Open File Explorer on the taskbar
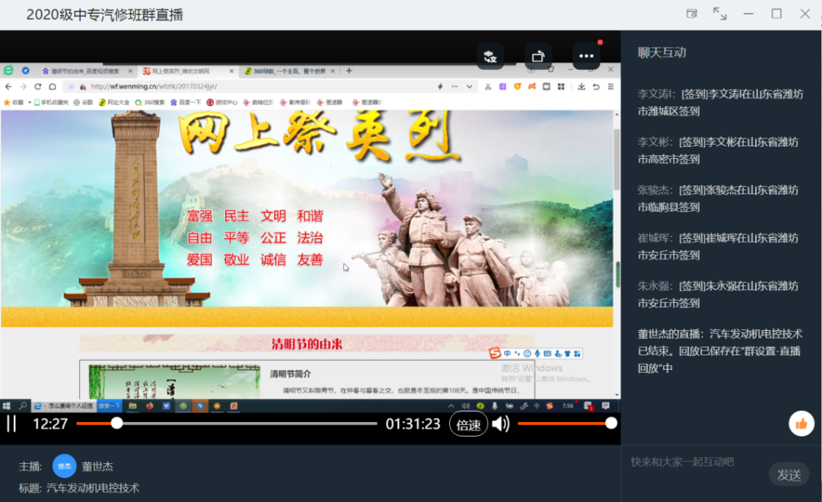Screen dimensions: 822x502 tap(132, 405)
